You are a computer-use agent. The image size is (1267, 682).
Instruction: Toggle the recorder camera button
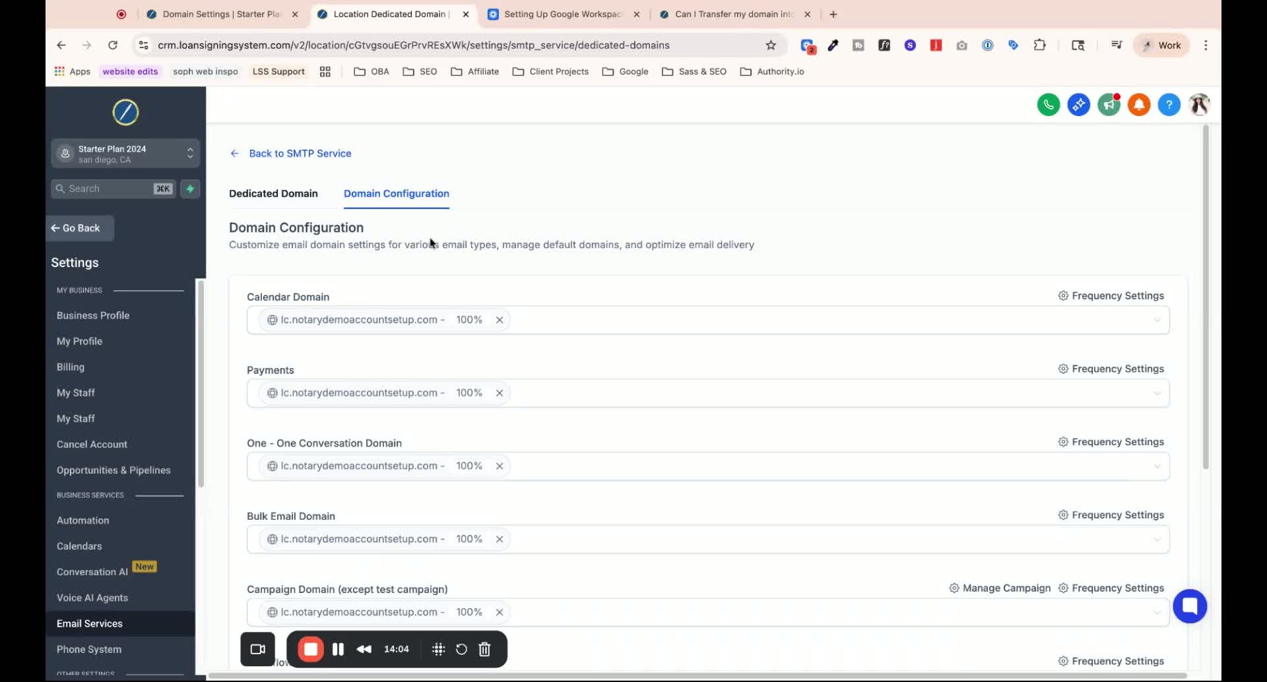257,649
